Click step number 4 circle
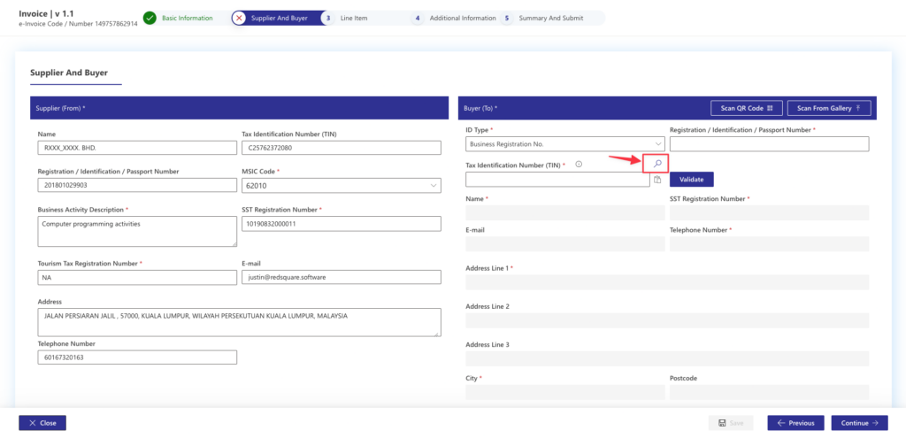The width and height of the screenshot is (906, 438). pos(418,18)
